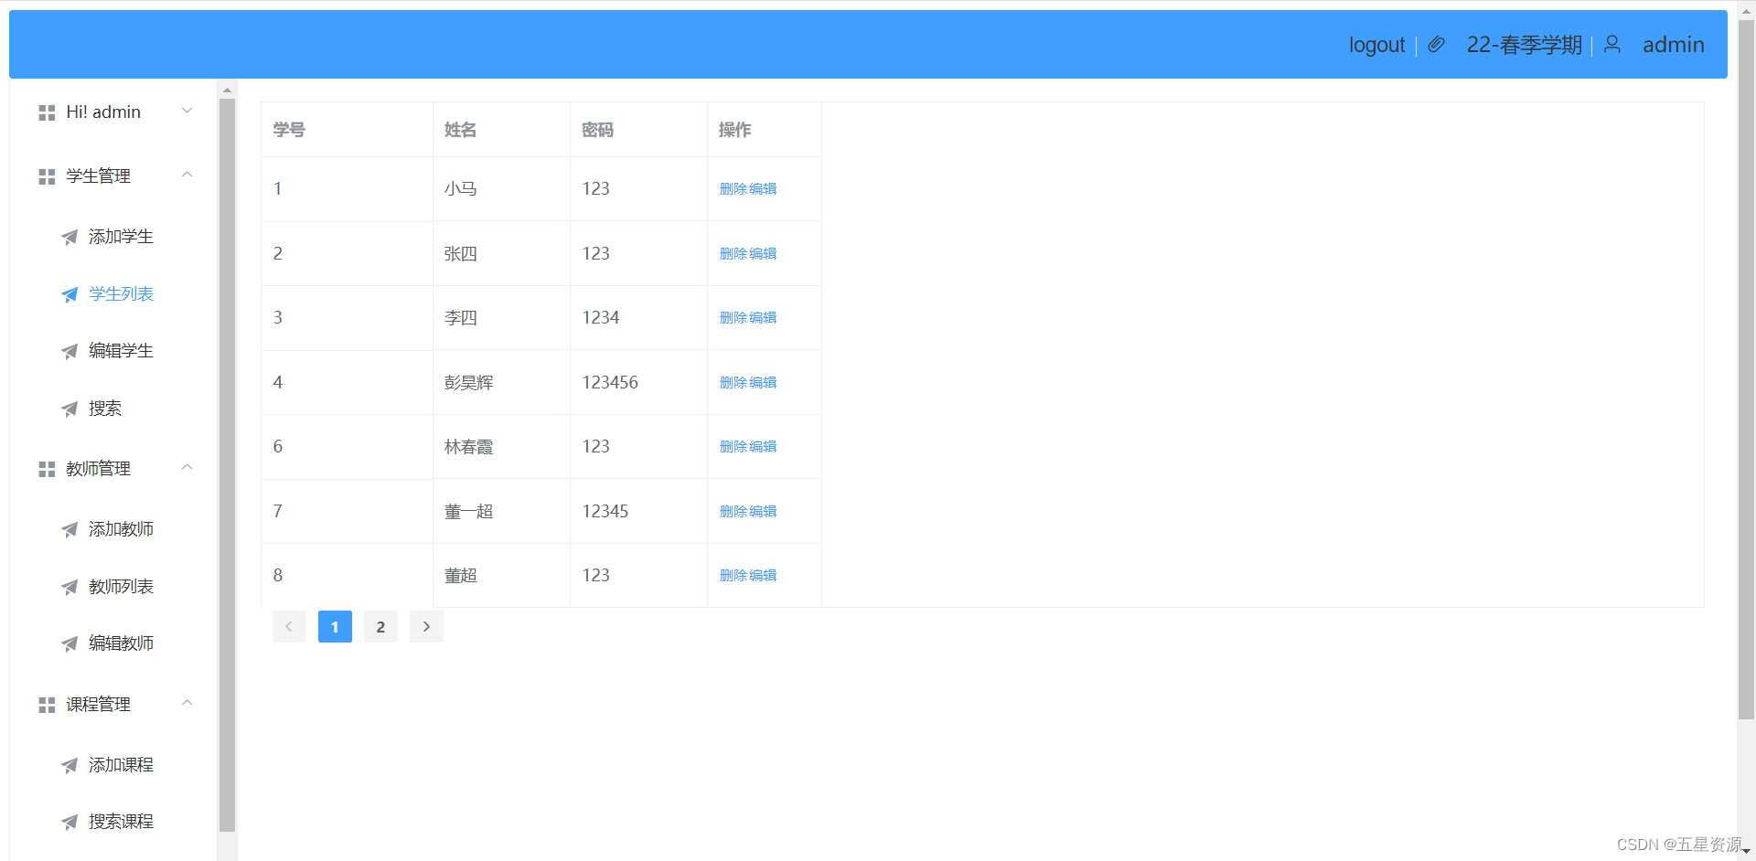1756x861 pixels.
Task: Edit student 彭昊辉 via 编辑 link
Action: coord(763,383)
